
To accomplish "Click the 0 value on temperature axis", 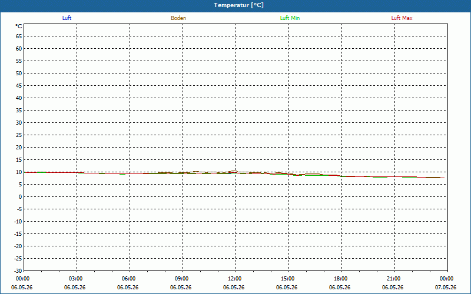I will tap(21, 197).
